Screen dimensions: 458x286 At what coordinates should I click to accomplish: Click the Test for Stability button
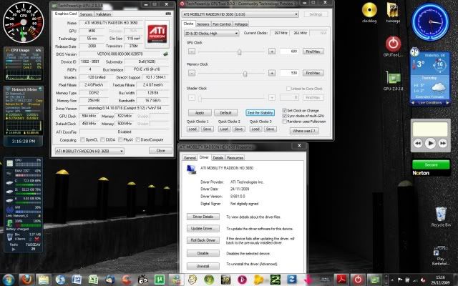pyautogui.click(x=260, y=113)
